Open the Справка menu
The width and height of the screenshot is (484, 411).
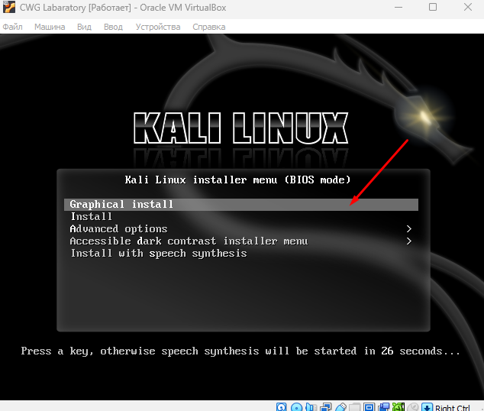tap(208, 27)
